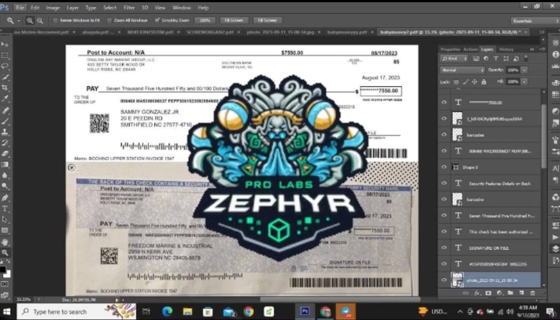Enable Resize Windows to Fit checkbox
This screenshot has height=320, width=560.
pos(55,20)
